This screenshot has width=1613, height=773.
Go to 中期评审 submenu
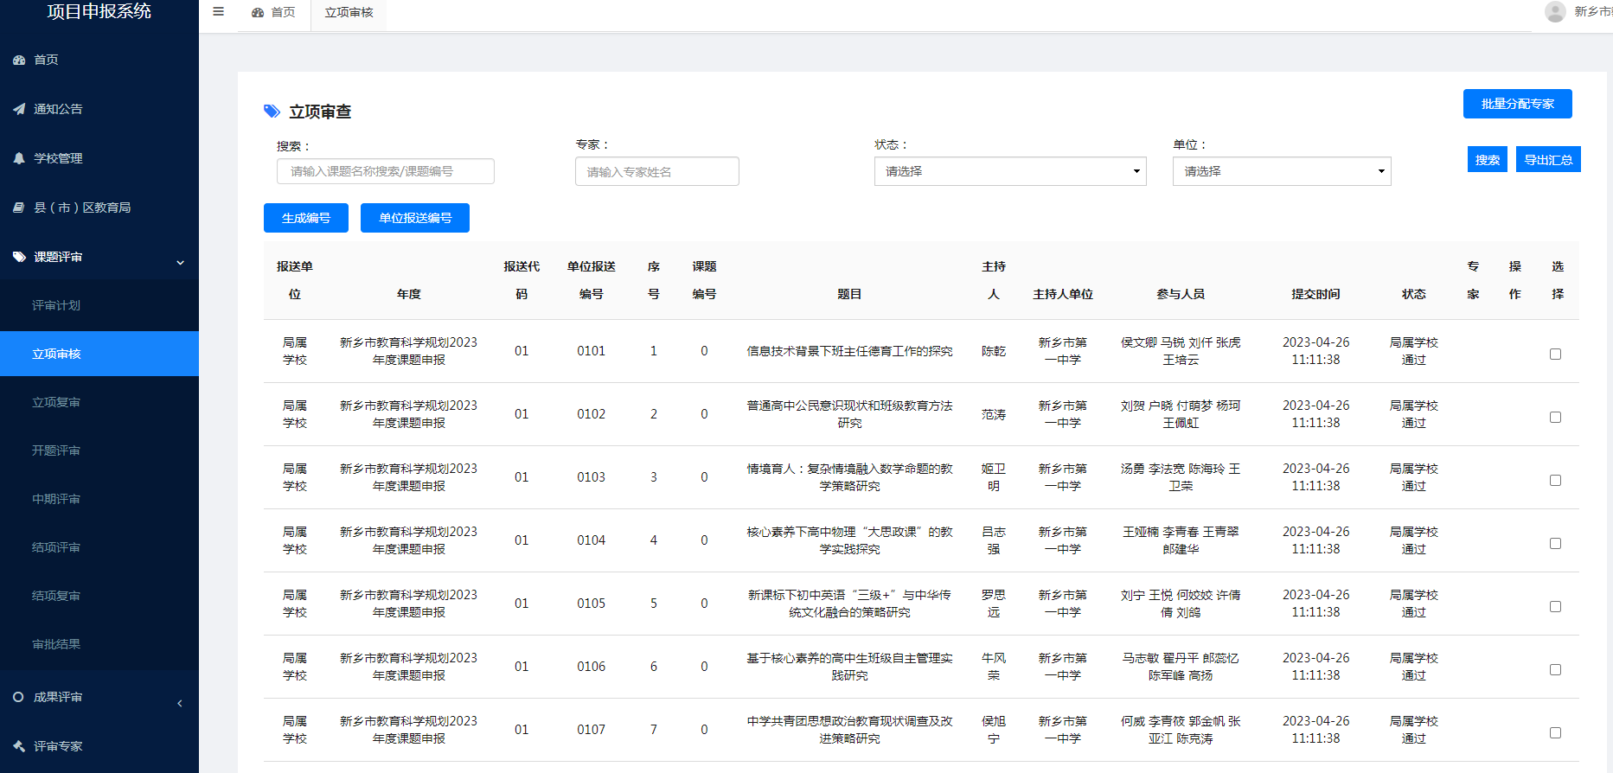99,499
